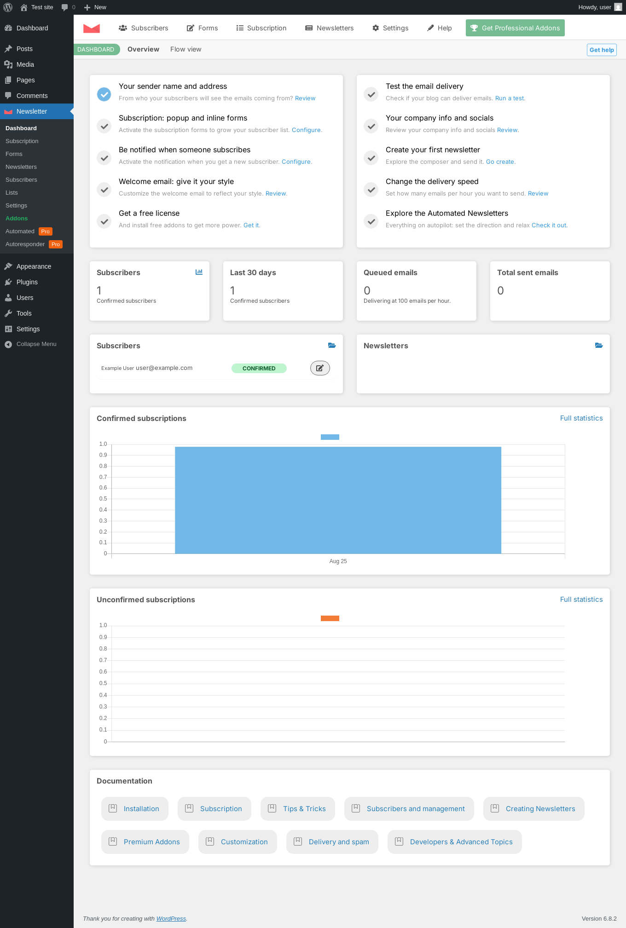Toggle the orange unconfirmed chart legend swatch

[x=330, y=618]
